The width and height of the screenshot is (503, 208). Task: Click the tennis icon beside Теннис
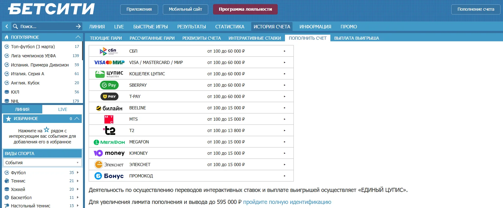click(x=7, y=181)
